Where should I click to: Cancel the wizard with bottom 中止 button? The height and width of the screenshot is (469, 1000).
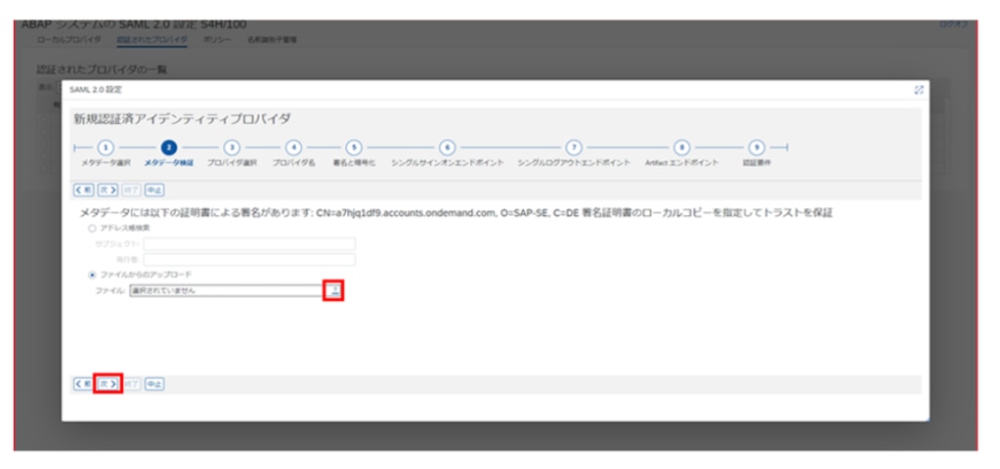(x=154, y=384)
